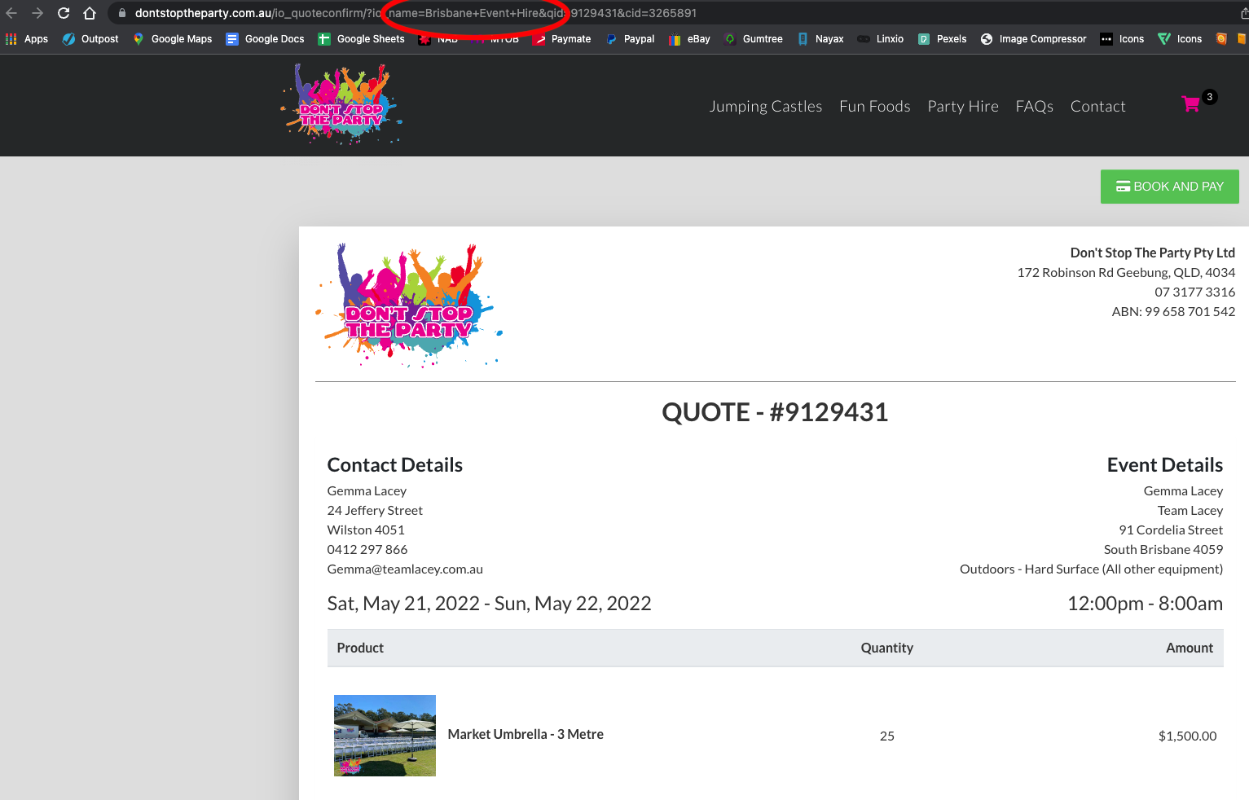
Task: Open the Google Sheets bookmark
Action: (x=361, y=39)
